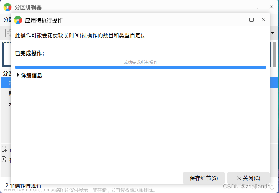Click the 应用待执行操作 title text
Image resolution: width=279 pixels, height=193 pixels.
(x=44, y=20)
